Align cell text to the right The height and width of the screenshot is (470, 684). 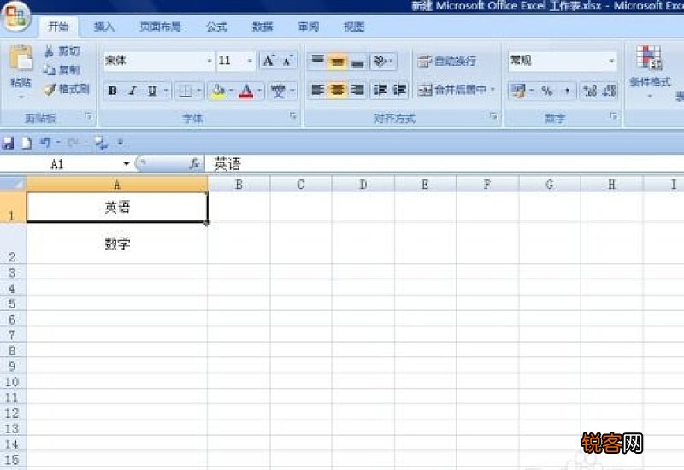pos(357,91)
